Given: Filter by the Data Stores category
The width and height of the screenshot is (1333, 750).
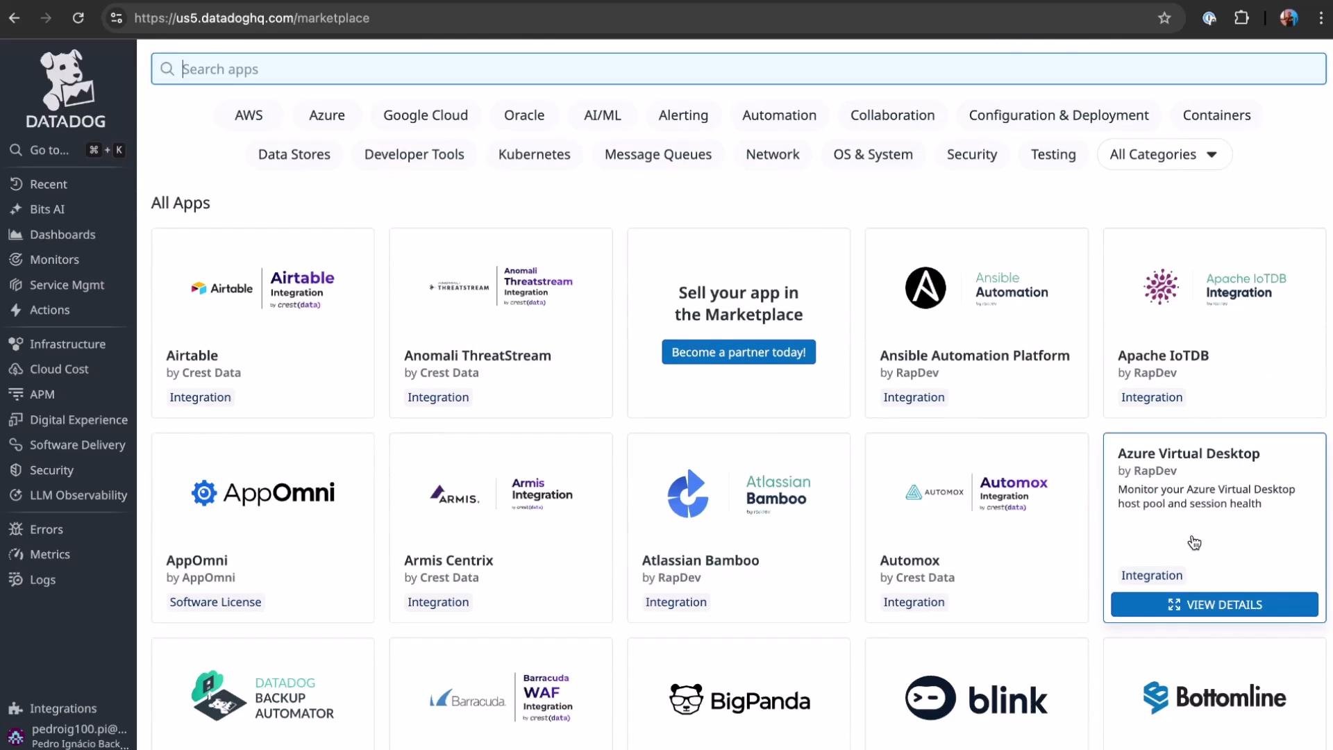Looking at the screenshot, I should 294,154.
